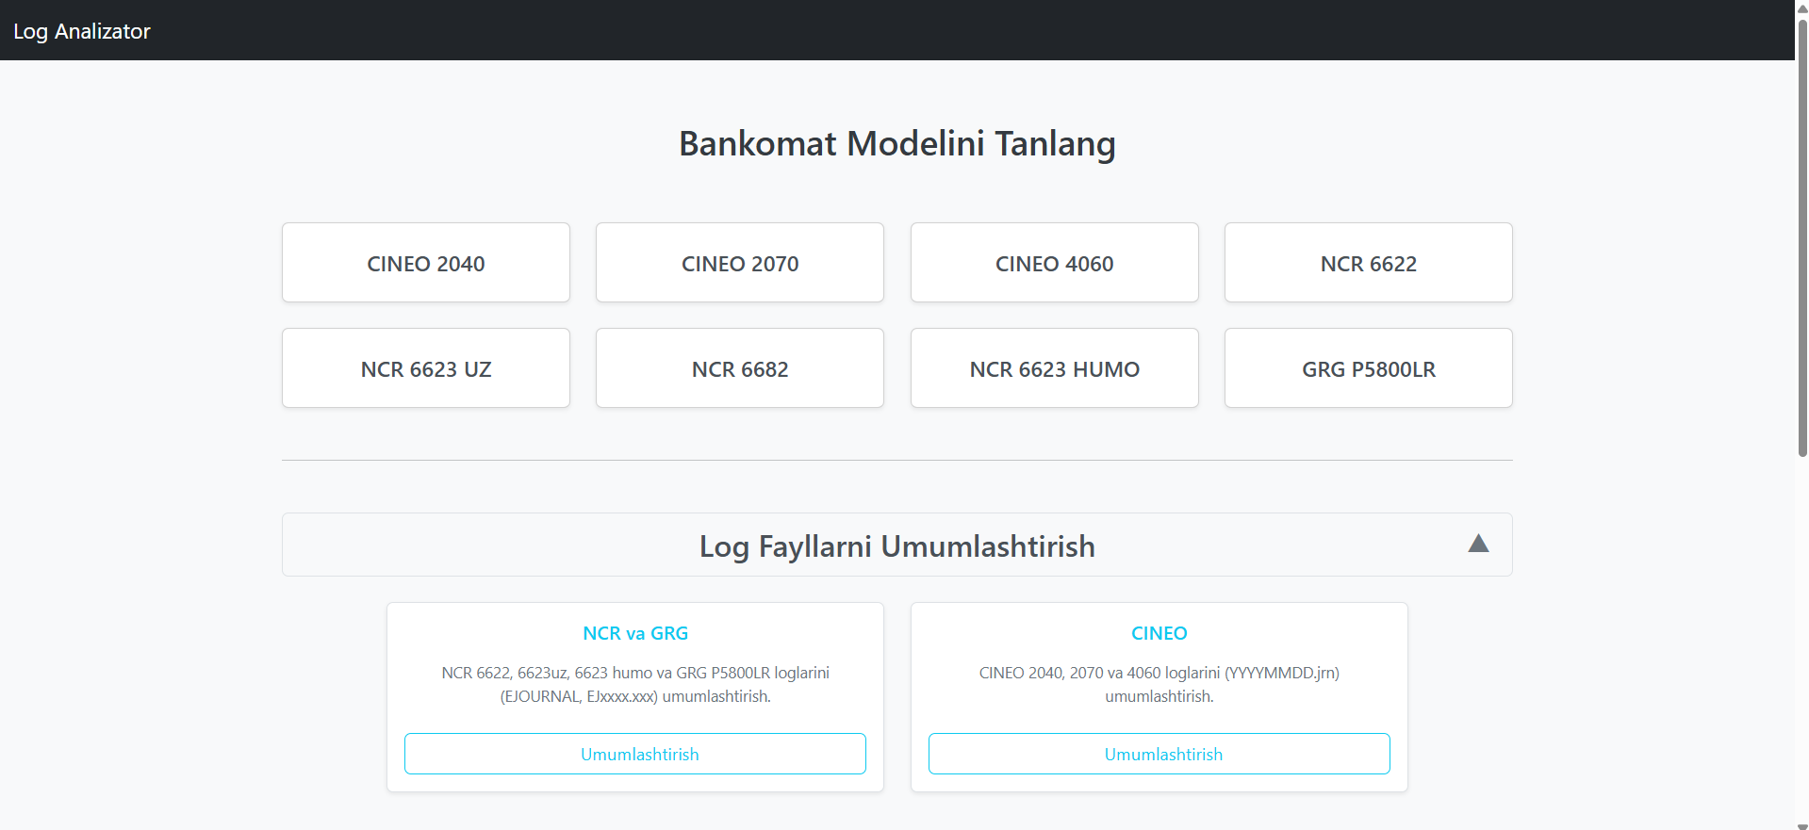Screen dimensions: 1809x830
Task: Select the CINEO 2040 model
Action: click(426, 263)
